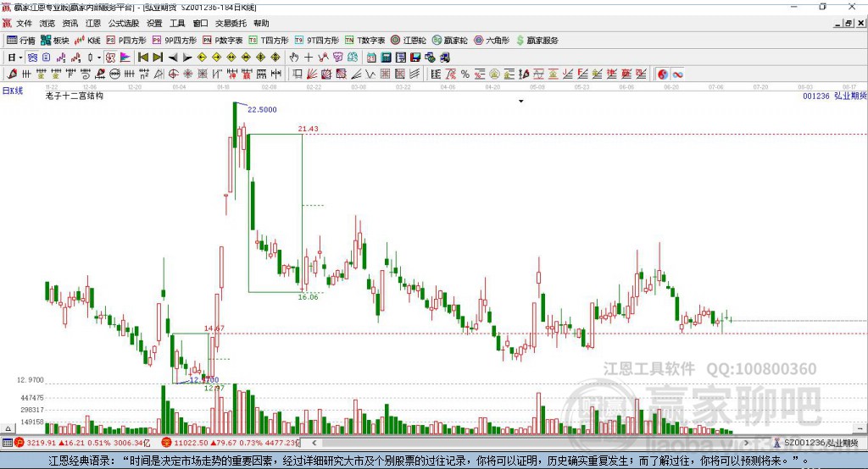Viewport: 868px width, 469px height.
Task: Click the 板块 sector toolbar button
Action: coord(54,41)
